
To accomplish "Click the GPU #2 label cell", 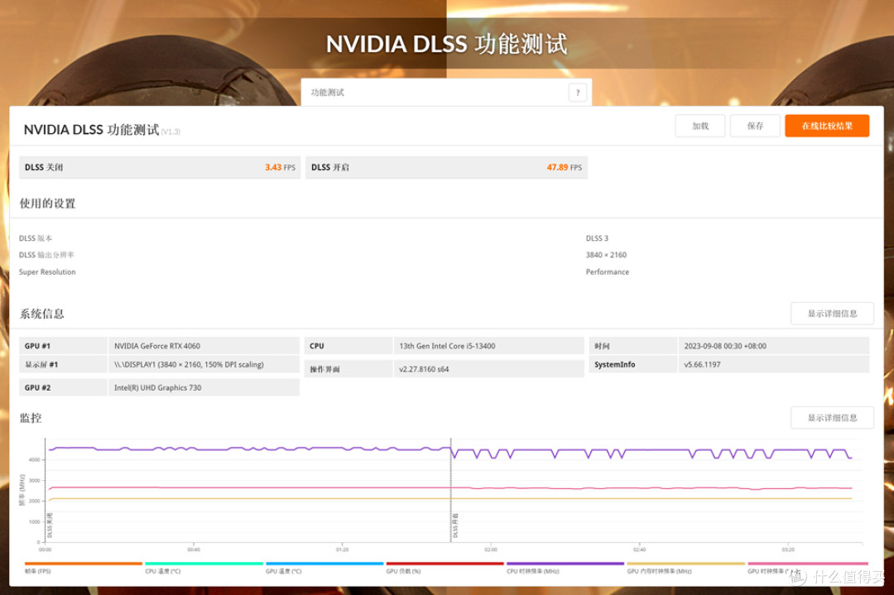I will [x=63, y=387].
